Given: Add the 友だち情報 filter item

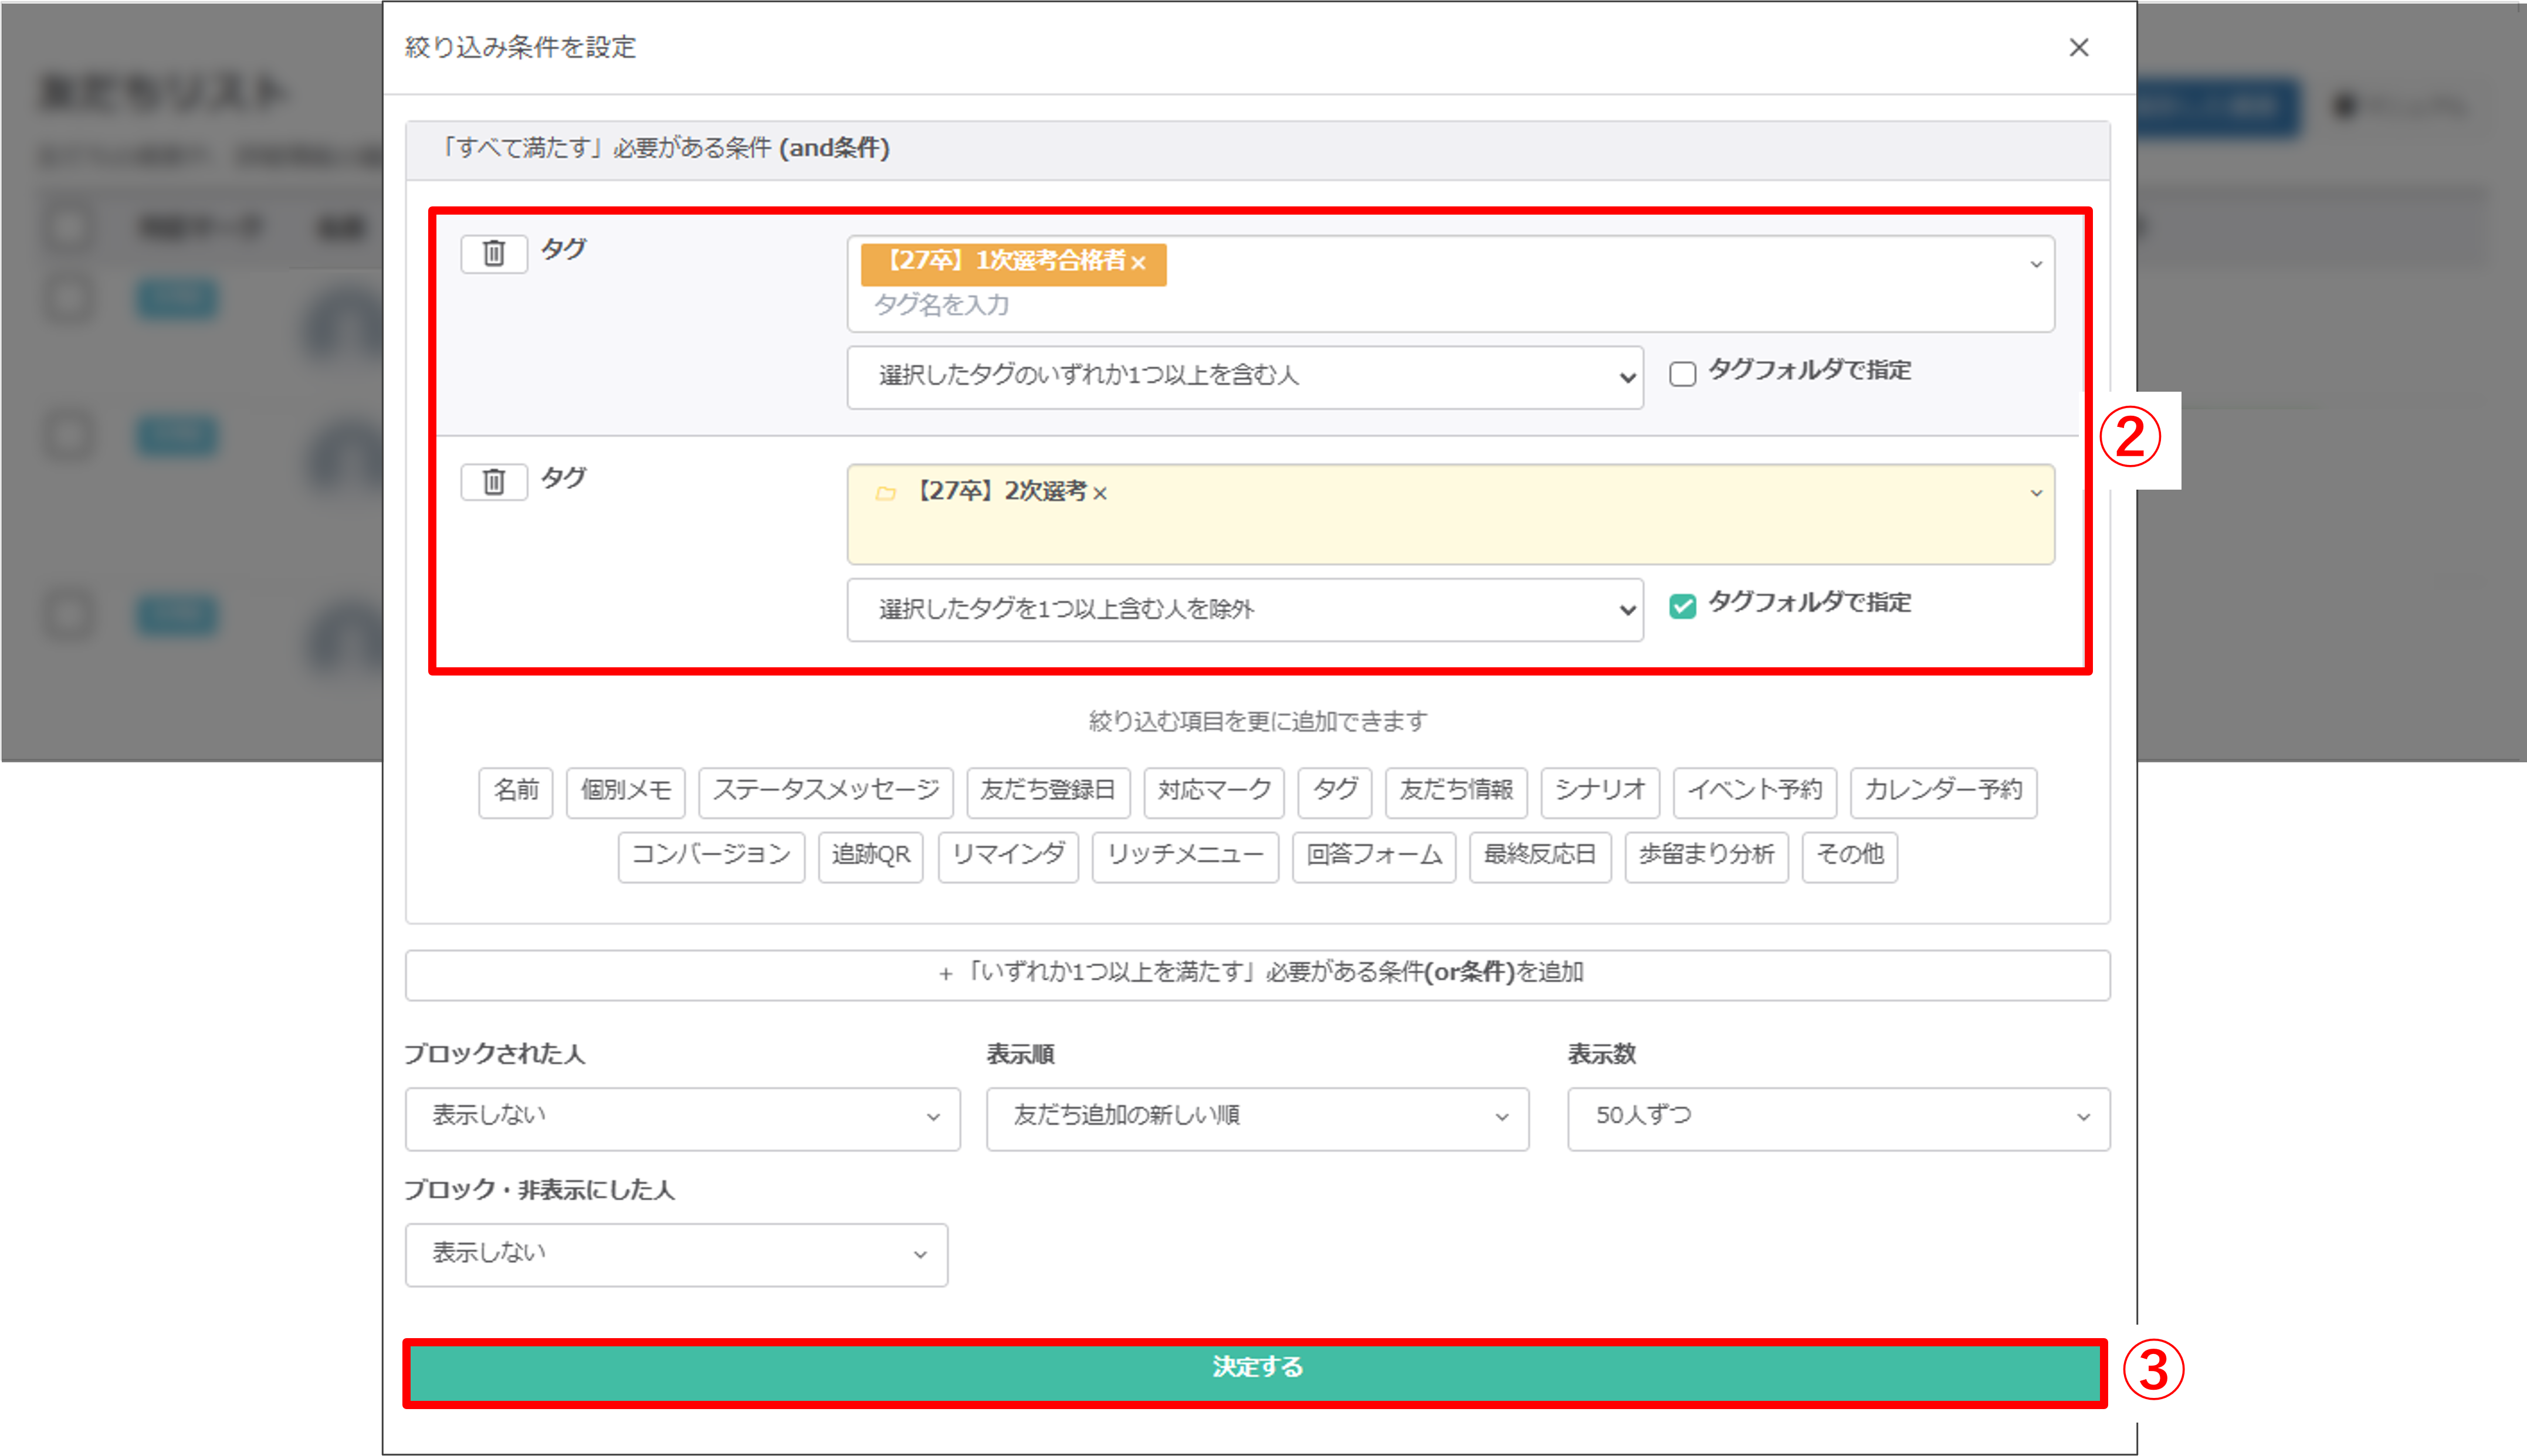Looking at the screenshot, I should point(1456,791).
